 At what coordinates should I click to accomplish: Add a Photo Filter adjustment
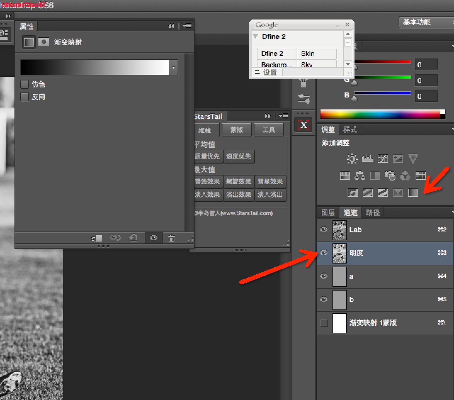(390, 176)
